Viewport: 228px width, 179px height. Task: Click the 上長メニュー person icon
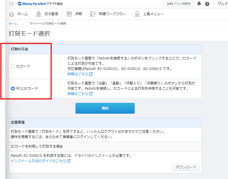coord(137,14)
